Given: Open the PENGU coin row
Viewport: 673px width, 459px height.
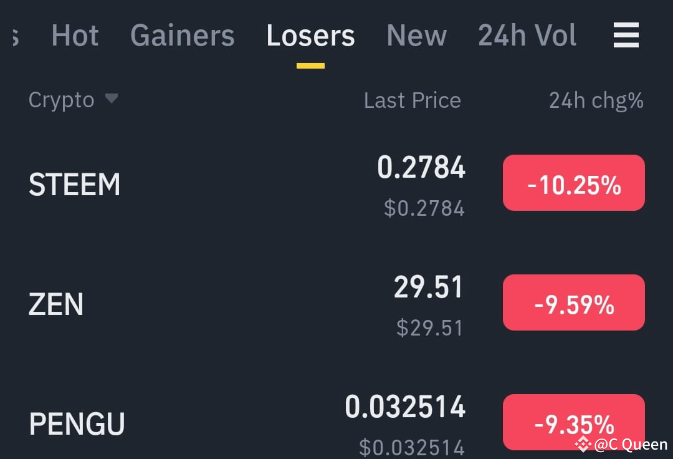Looking at the screenshot, I should (x=76, y=423).
